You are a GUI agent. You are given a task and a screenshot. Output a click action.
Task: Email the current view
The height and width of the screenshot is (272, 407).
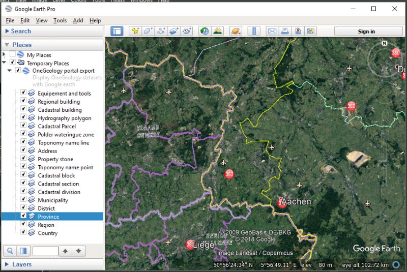coord(272,31)
